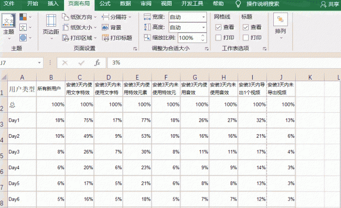
Task: Click cell 总 in row 2
Action: (22, 105)
